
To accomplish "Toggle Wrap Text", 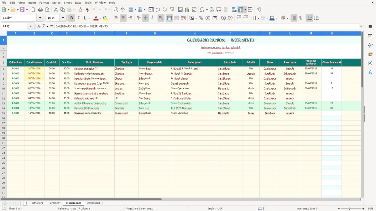I will (161, 18).
